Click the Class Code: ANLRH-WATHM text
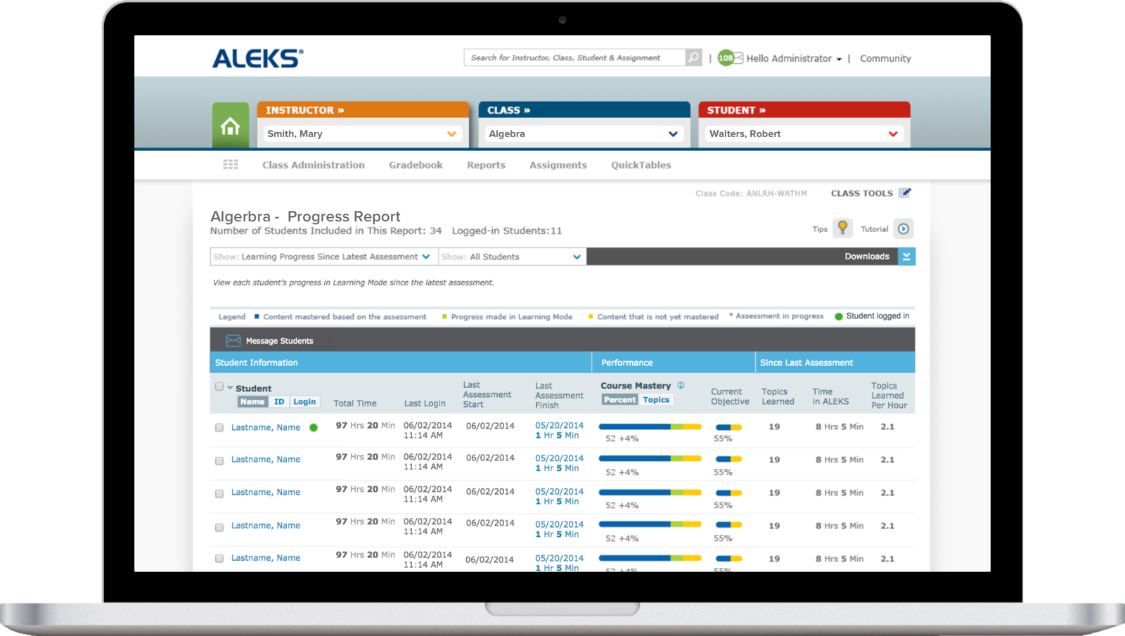This screenshot has width=1125, height=636. pos(751,193)
